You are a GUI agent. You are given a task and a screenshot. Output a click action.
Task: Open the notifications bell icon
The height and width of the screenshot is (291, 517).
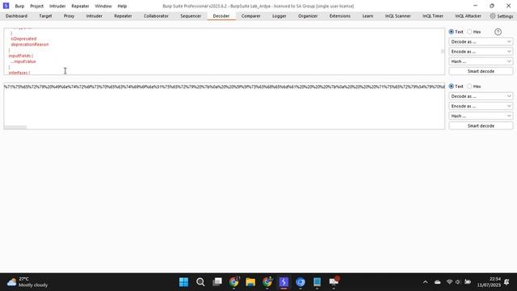click(x=506, y=282)
